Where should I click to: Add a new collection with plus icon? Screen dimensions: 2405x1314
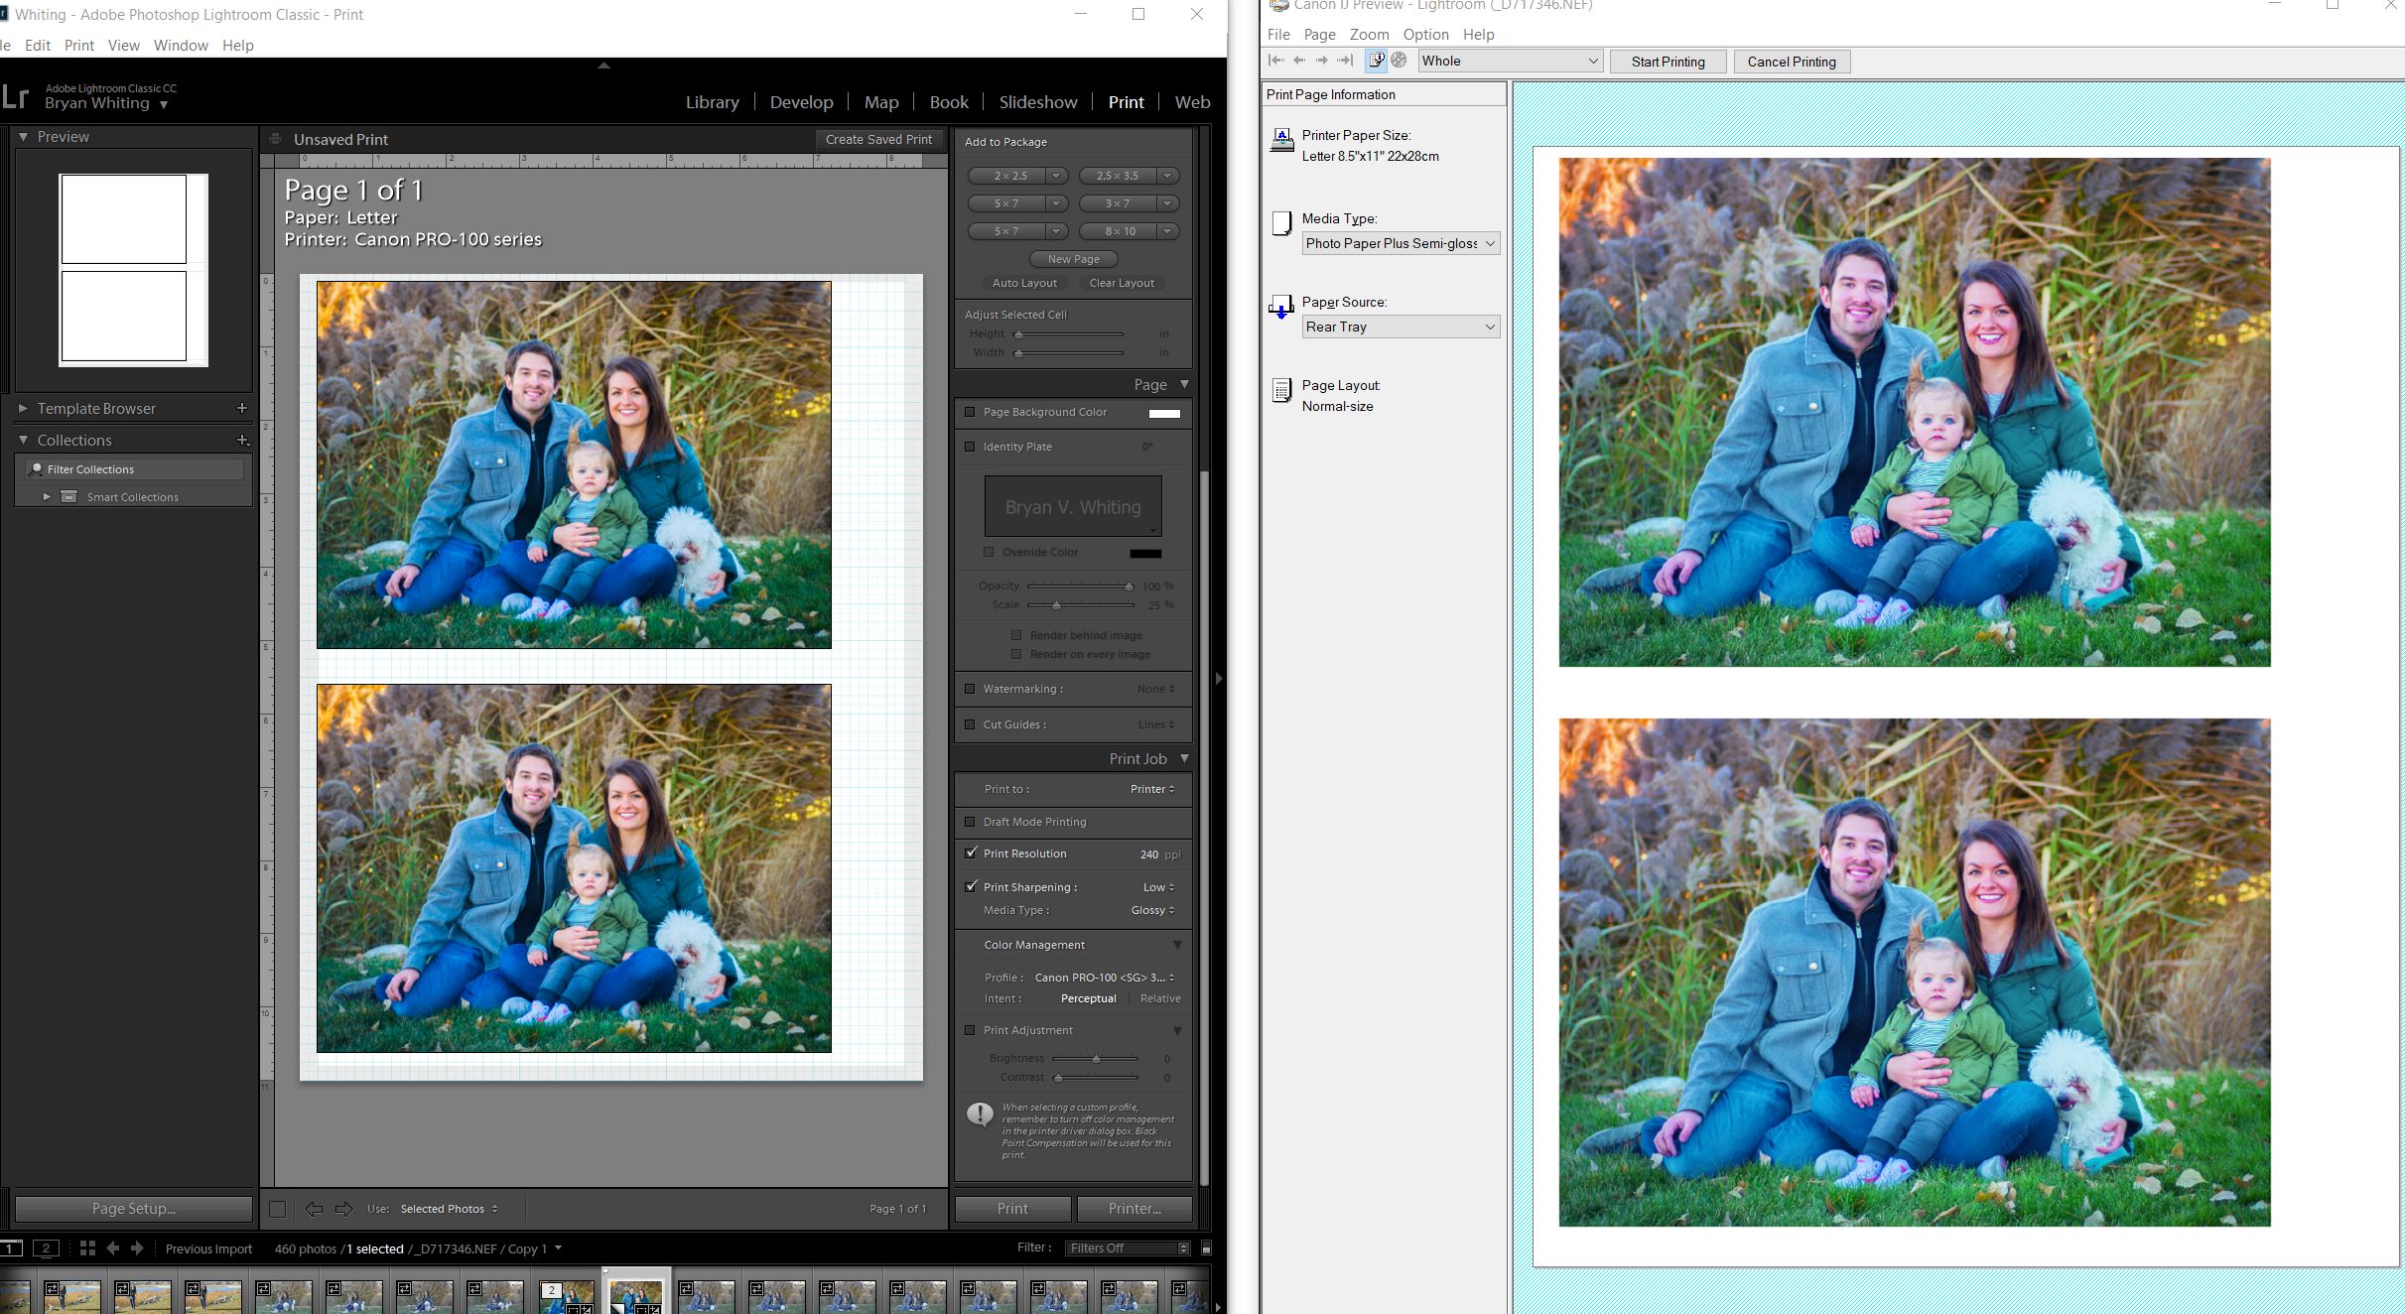(x=242, y=440)
